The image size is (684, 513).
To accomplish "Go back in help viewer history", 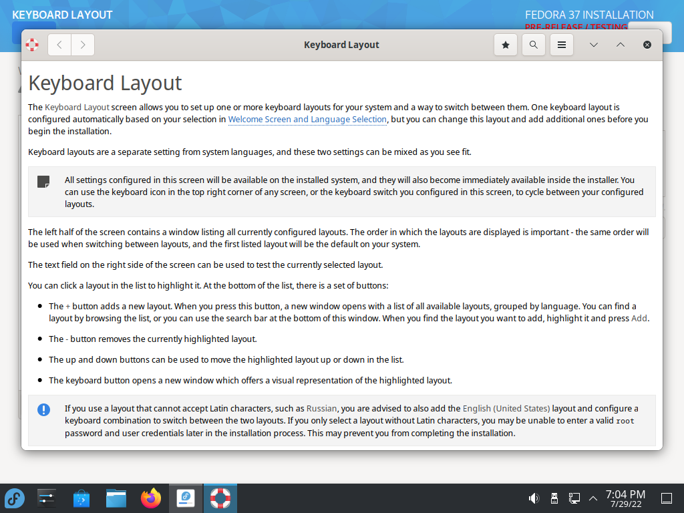I will [59, 45].
